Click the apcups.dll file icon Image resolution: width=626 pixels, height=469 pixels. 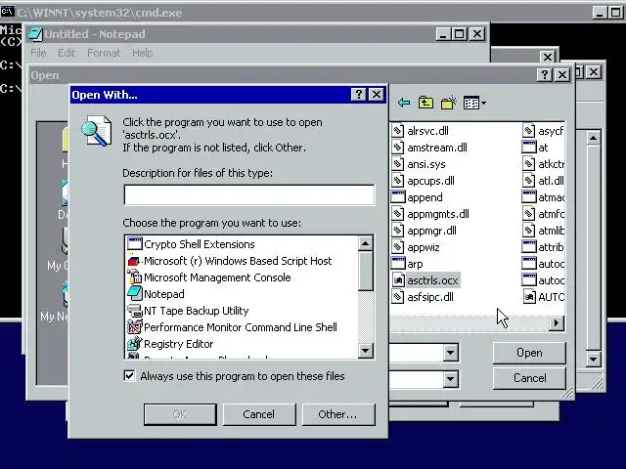pyautogui.click(x=397, y=180)
